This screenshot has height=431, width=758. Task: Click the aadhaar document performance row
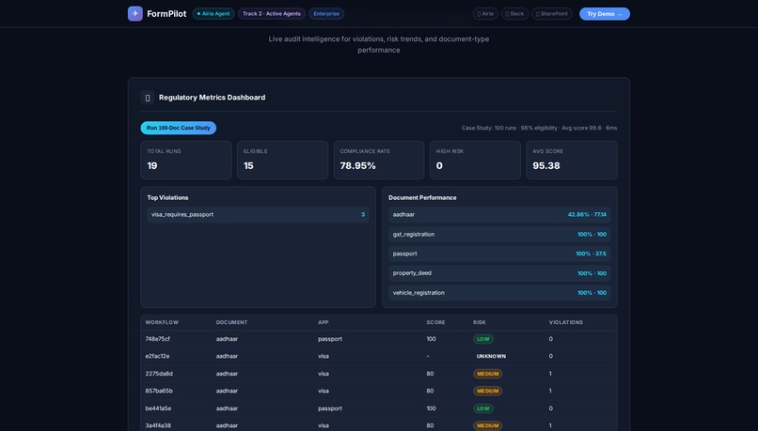coord(499,215)
